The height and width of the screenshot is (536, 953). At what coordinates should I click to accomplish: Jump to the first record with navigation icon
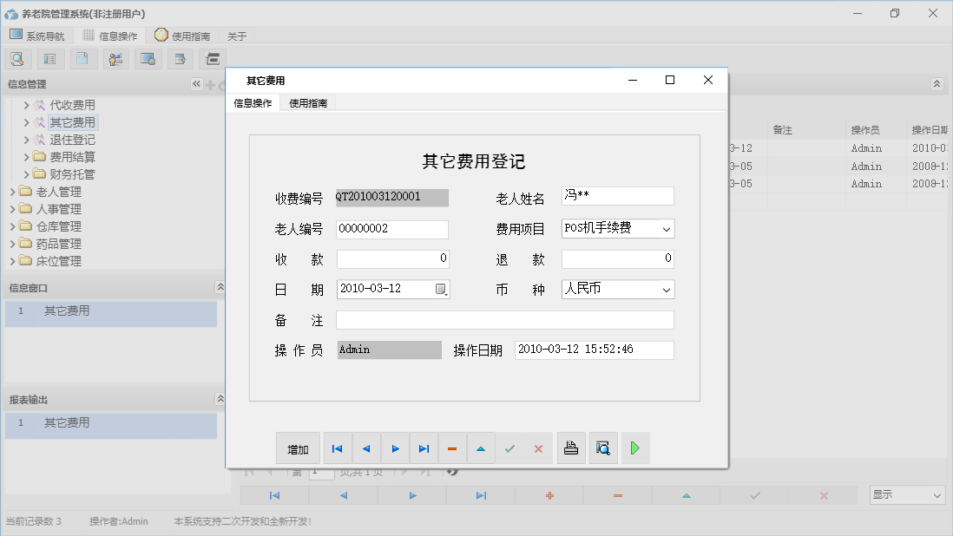pyautogui.click(x=338, y=448)
